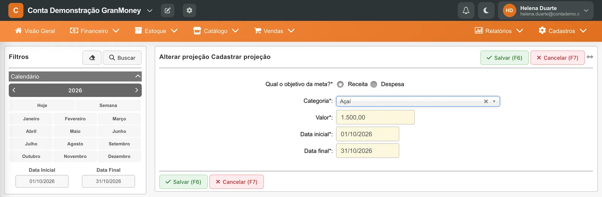Go to previous year in calendar
The width and height of the screenshot is (602, 197).
pyautogui.click(x=14, y=90)
